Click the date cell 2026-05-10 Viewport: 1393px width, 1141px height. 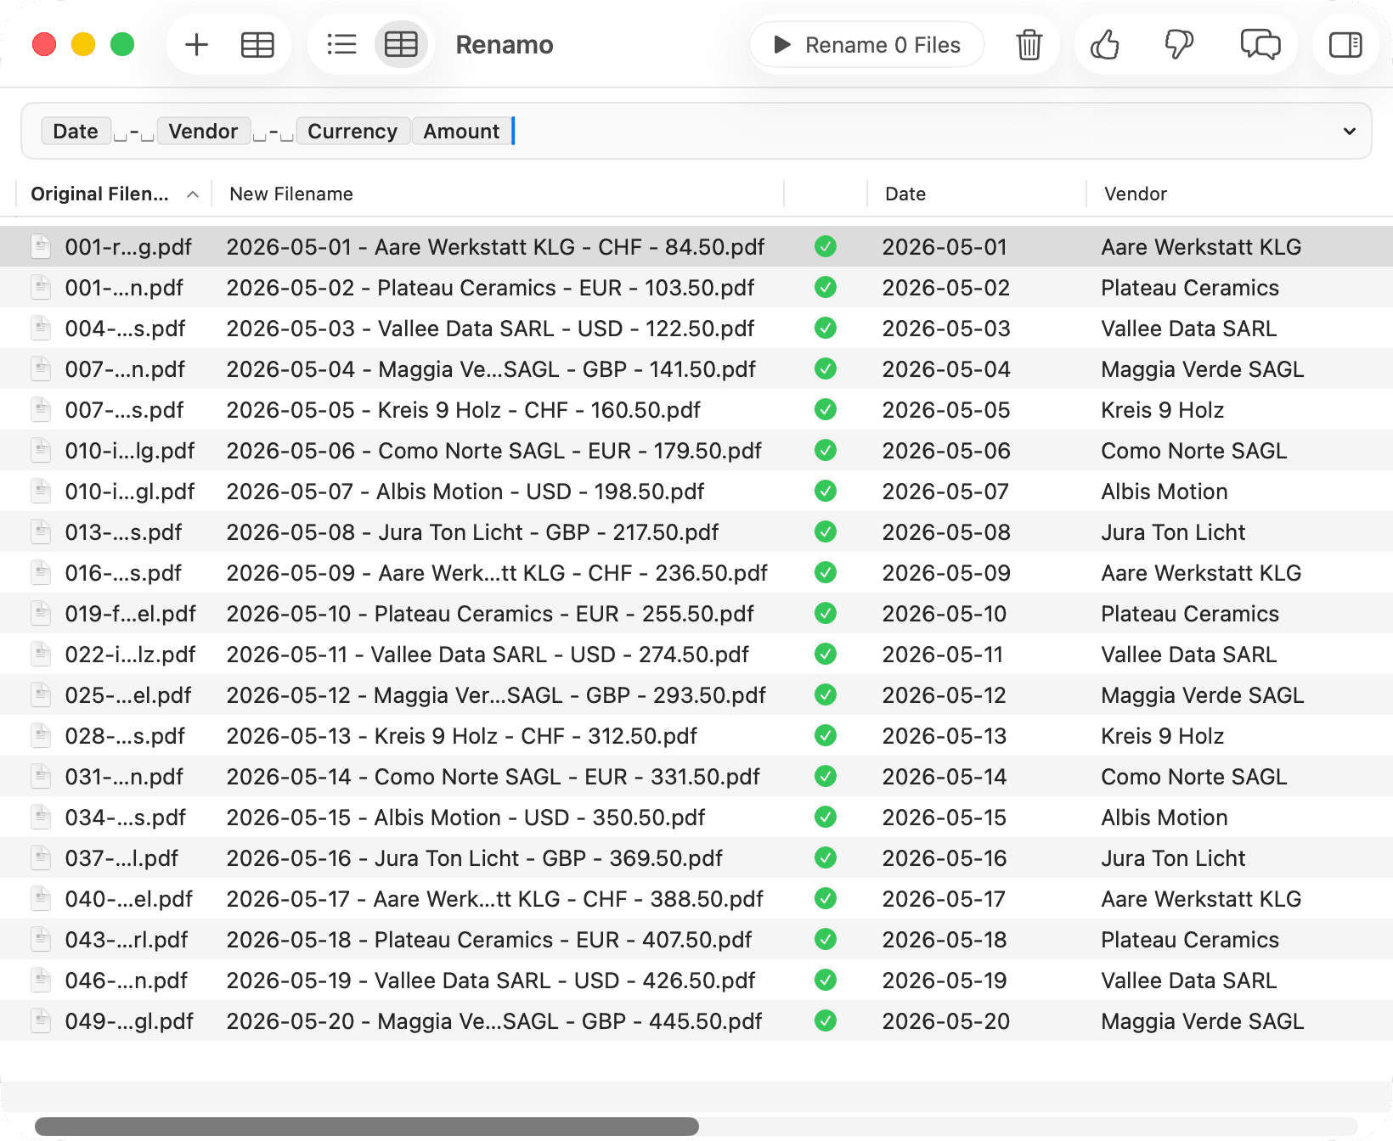(944, 614)
